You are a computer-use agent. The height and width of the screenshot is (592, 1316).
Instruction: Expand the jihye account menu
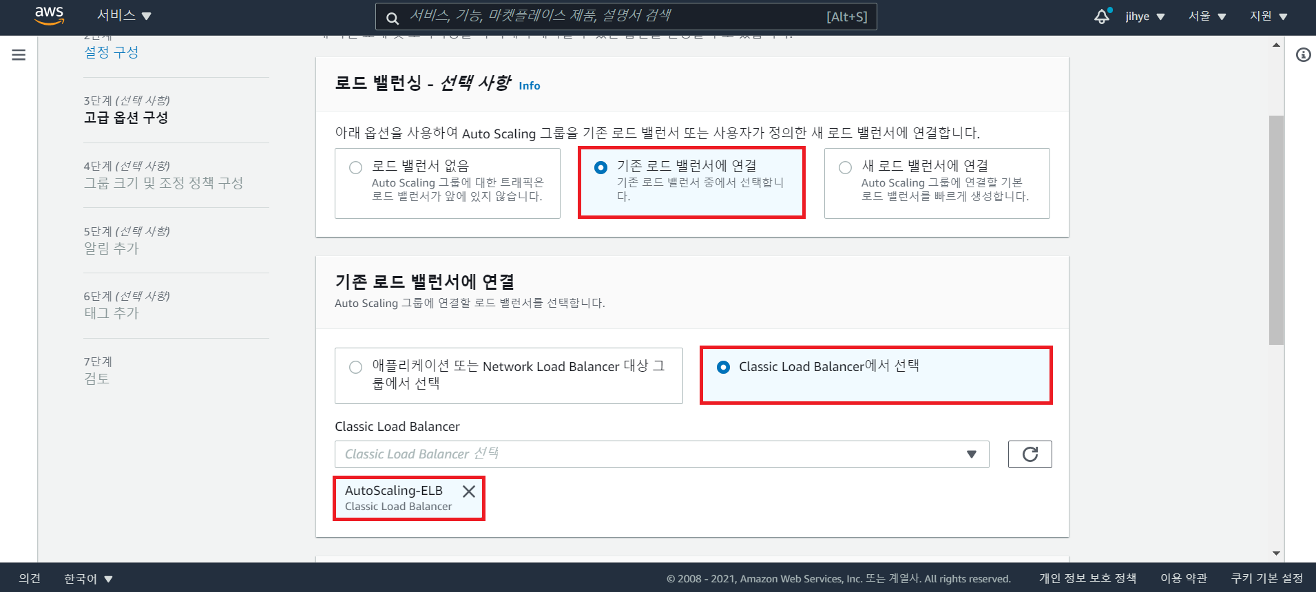click(1145, 16)
